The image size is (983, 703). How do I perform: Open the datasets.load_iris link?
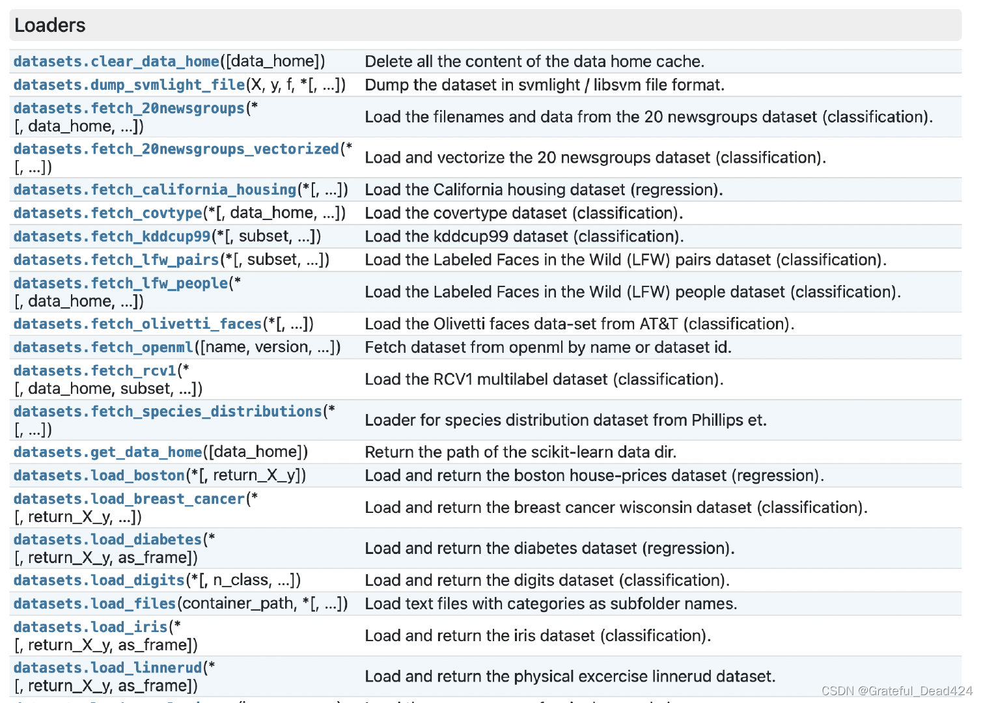90,627
